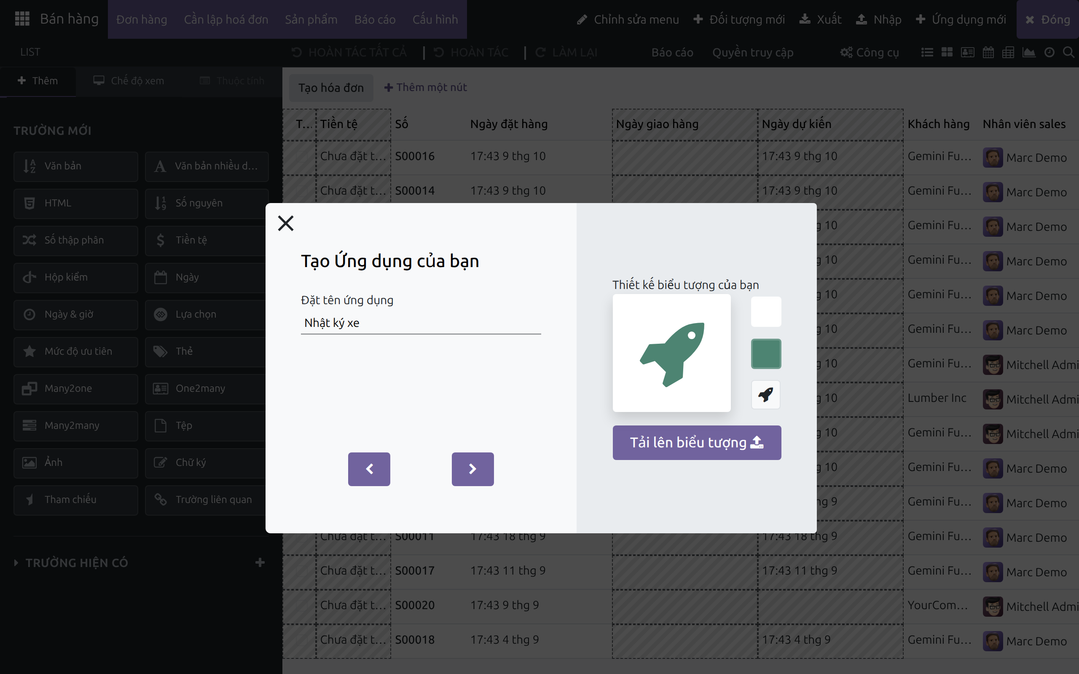1079x674 pixels.
Task: Select the Form view contact-card icon
Action: click(968, 53)
